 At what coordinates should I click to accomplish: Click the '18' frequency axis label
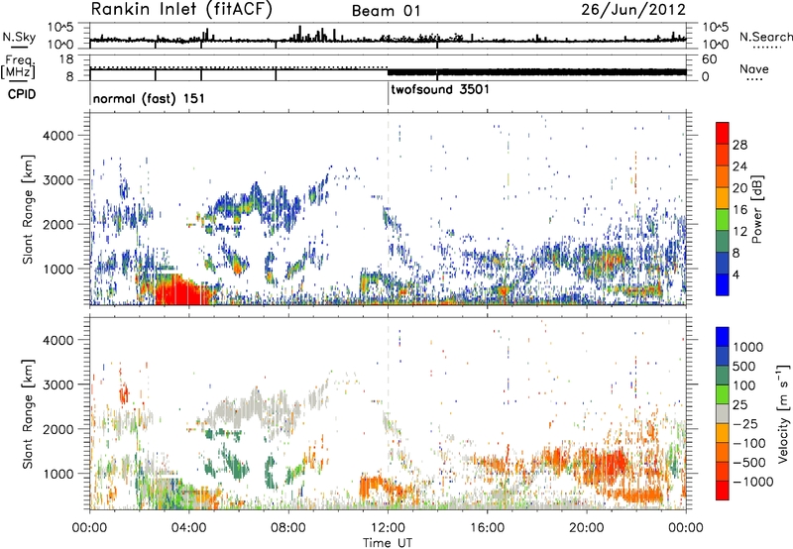(x=66, y=59)
